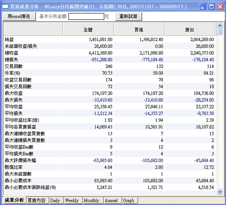
Task: Select the 5,245.21 value
Action: pos(104,187)
